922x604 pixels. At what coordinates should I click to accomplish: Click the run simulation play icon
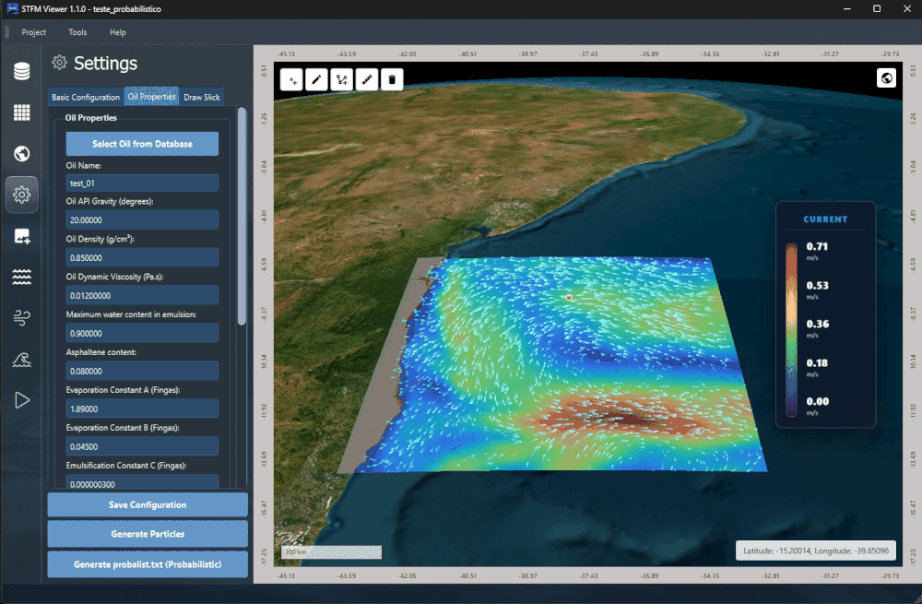[22, 400]
